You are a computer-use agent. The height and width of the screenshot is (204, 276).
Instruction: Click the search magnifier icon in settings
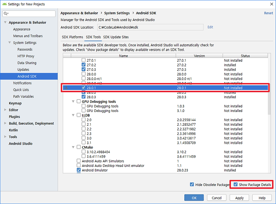coord(5,13)
